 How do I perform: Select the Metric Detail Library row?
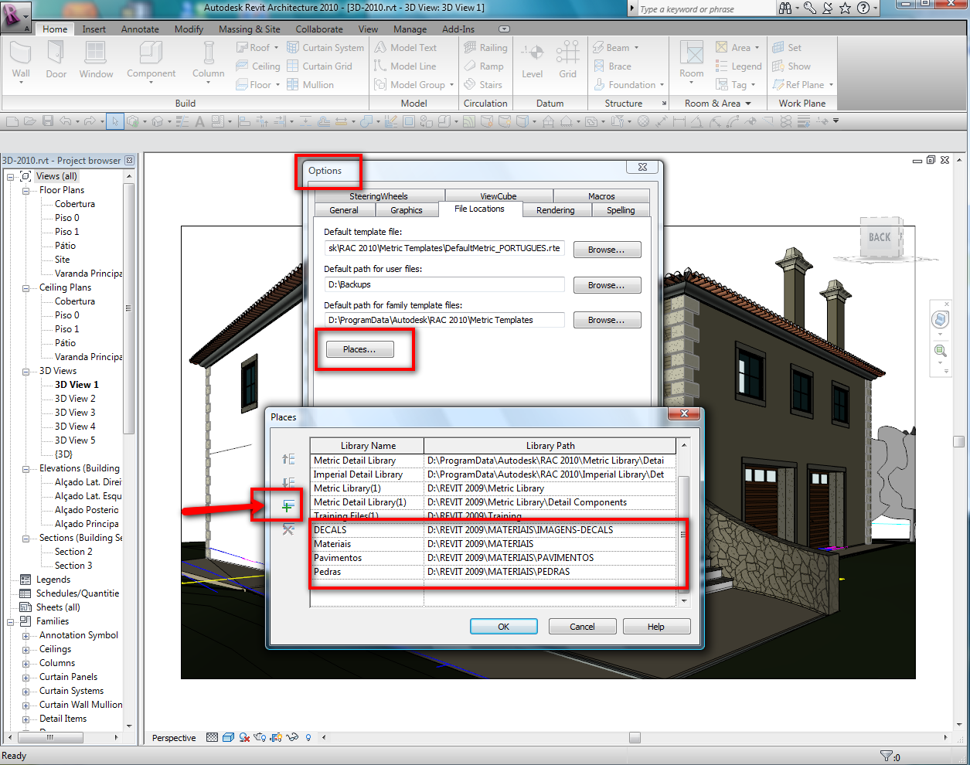492,461
